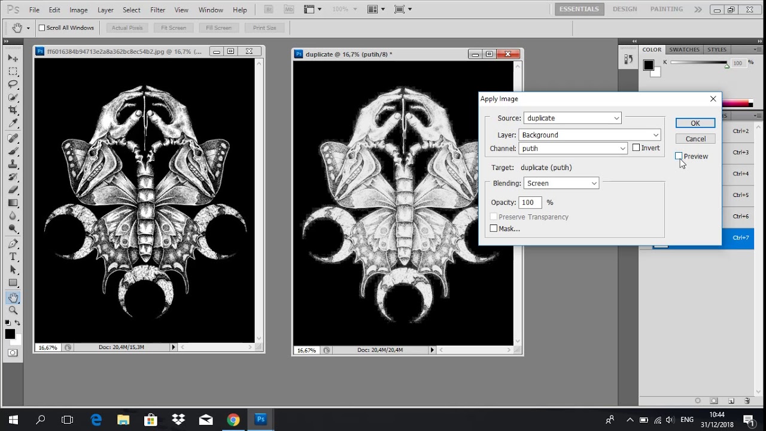Click the K value field showing 100
Image resolution: width=766 pixels, height=431 pixels.
[738, 63]
